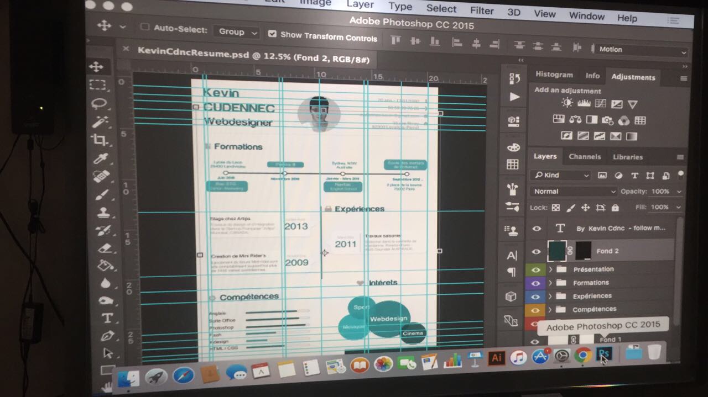The width and height of the screenshot is (708, 397).
Task: Click the Fond 2 layer color thumbnail
Action: 556,251
